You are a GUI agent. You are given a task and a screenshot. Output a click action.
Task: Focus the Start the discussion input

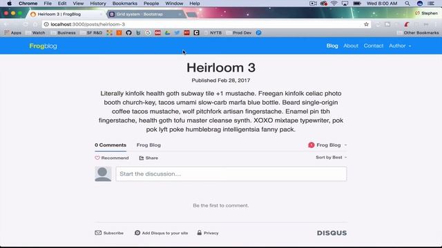click(x=231, y=174)
